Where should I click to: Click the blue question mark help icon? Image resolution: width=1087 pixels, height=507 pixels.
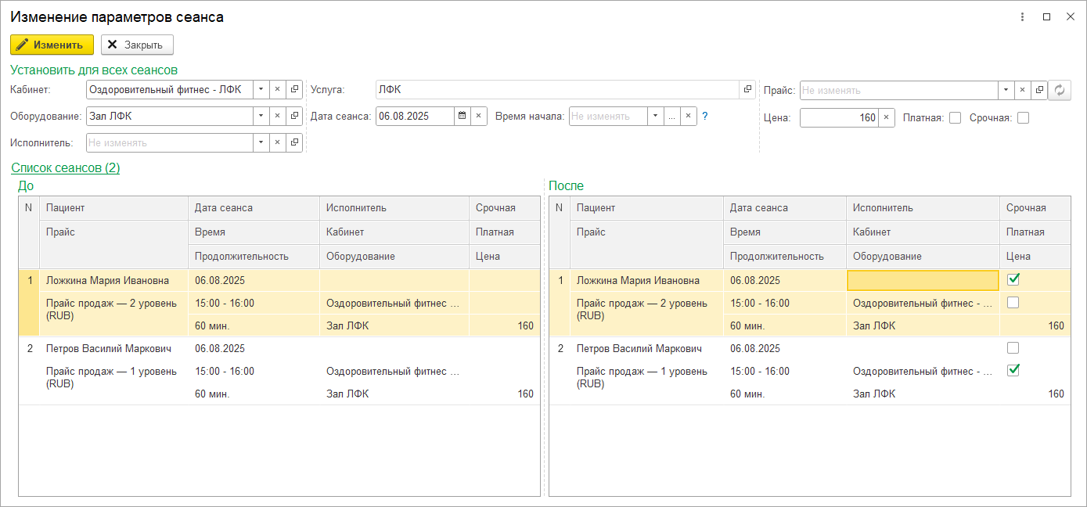pyautogui.click(x=704, y=117)
